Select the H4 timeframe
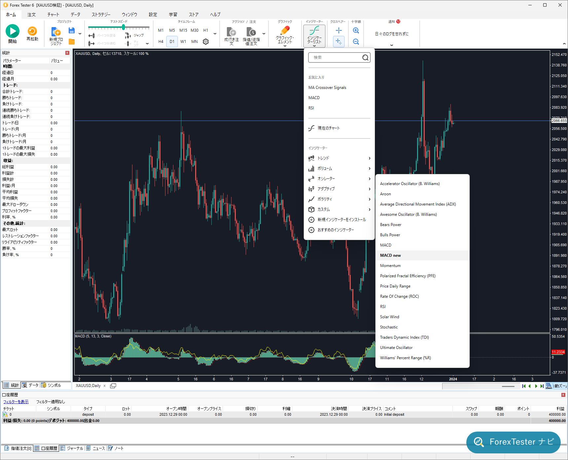Screen dimensions: 568x460 pyautogui.click(x=161, y=42)
